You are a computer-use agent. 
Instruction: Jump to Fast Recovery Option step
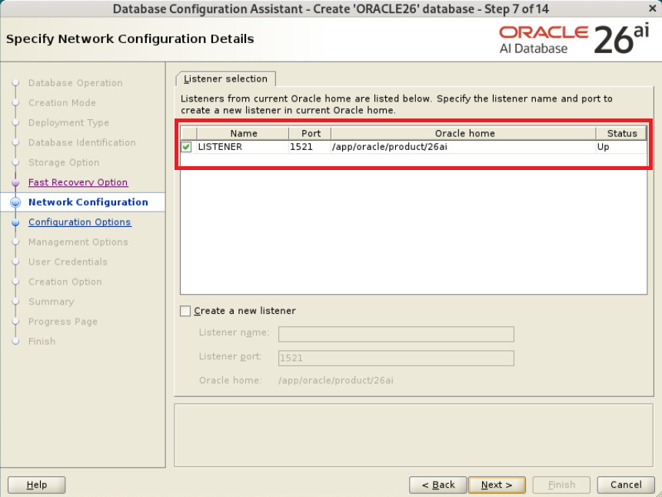pos(78,182)
